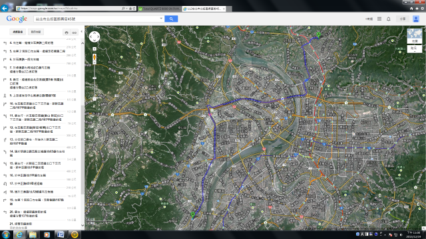Screen dimensions: 426x239
Task: Open the blue account profile avatar
Action: [416, 19]
